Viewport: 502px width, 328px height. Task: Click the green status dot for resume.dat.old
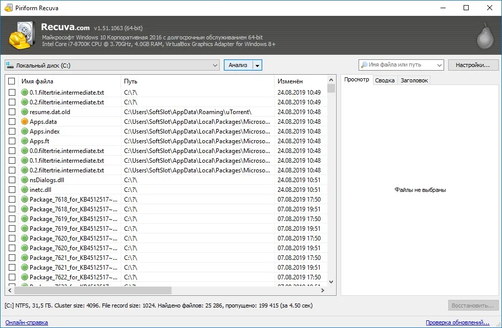click(x=25, y=112)
